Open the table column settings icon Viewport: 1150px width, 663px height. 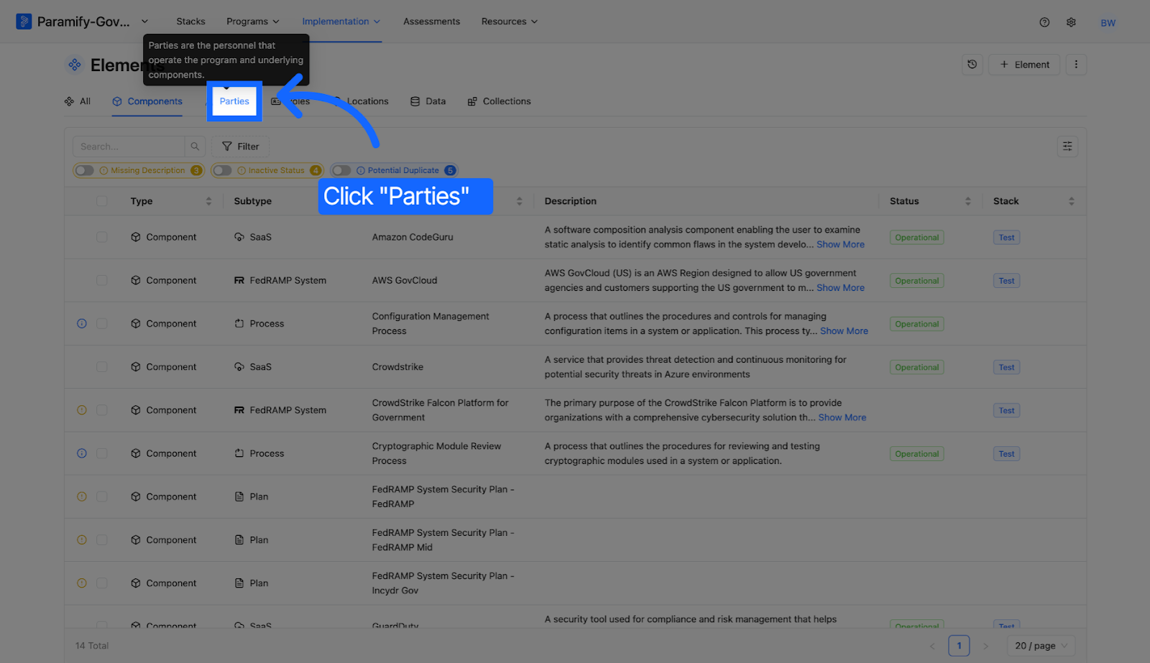coord(1067,147)
